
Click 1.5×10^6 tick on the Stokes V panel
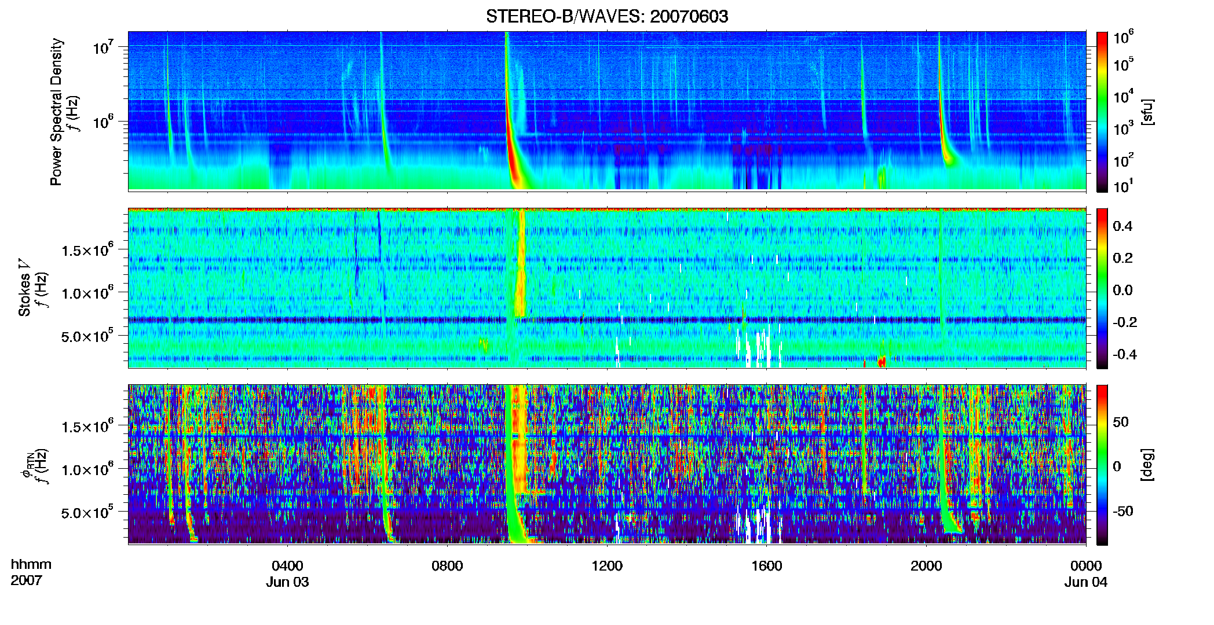[x=87, y=249]
